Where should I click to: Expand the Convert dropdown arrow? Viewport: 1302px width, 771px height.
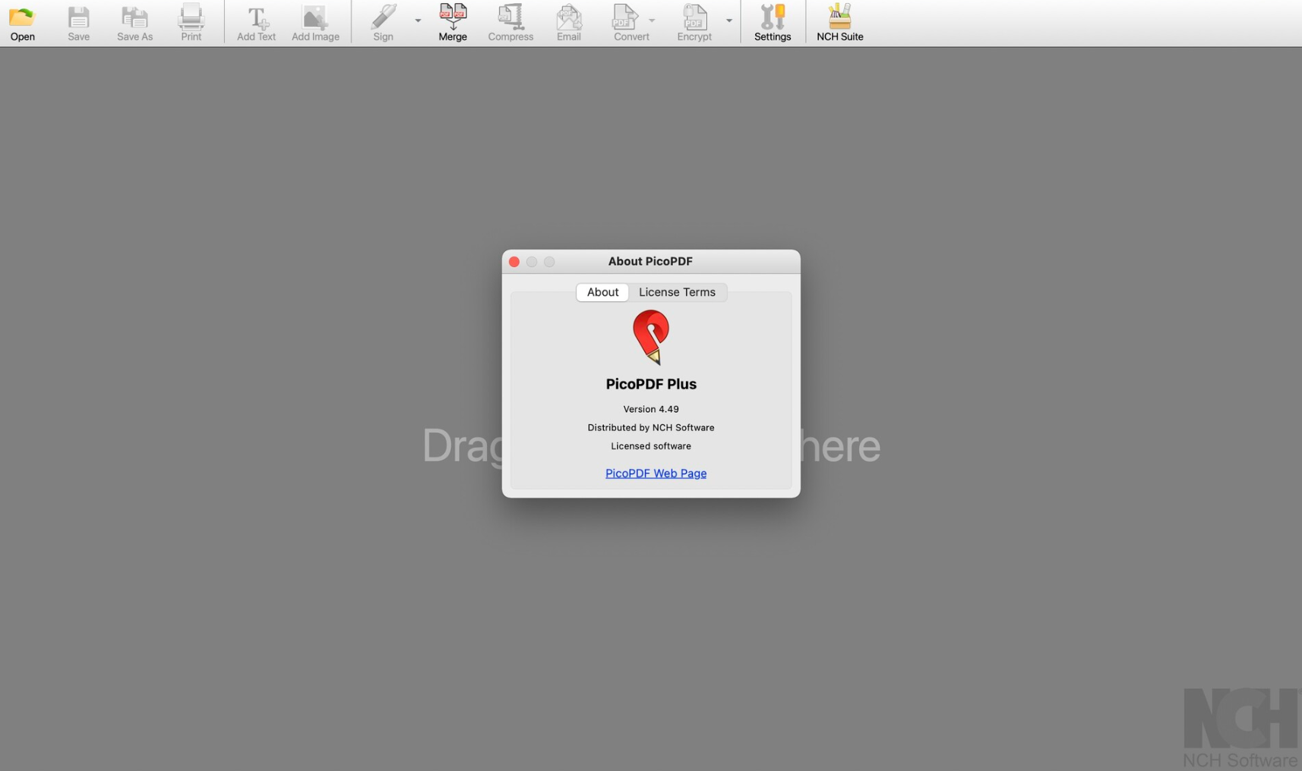(652, 20)
